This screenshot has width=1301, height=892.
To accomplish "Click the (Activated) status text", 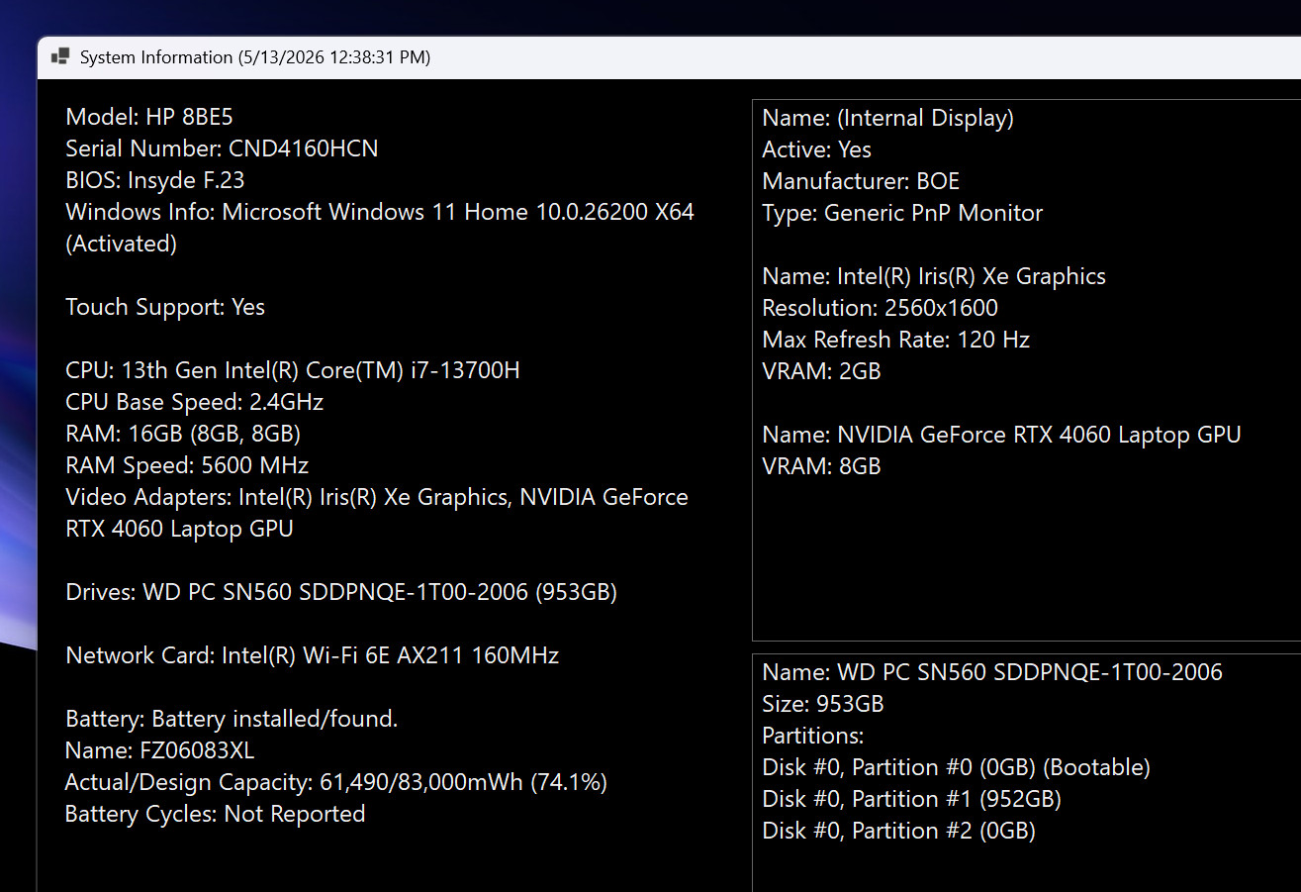I will click(121, 244).
